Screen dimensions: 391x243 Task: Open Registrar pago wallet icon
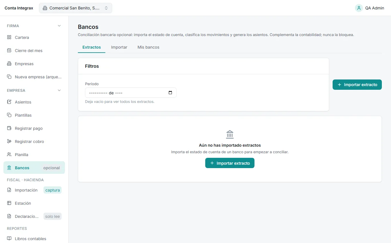[9, 128]
